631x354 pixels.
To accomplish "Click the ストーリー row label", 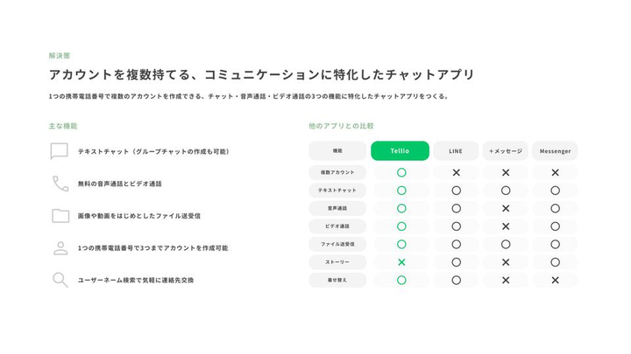I will 337,262.
